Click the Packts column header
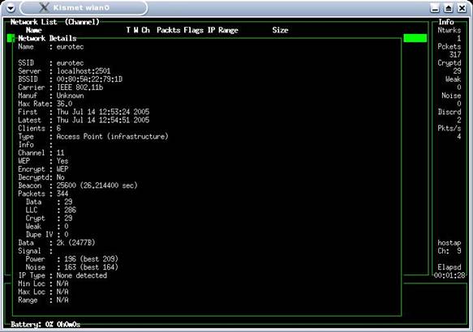 (168, 30)
